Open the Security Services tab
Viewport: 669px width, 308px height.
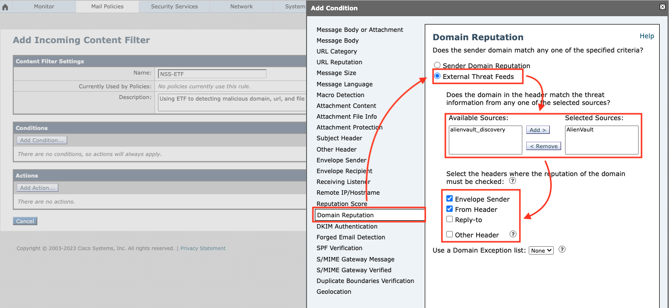(x=174, y=6)
